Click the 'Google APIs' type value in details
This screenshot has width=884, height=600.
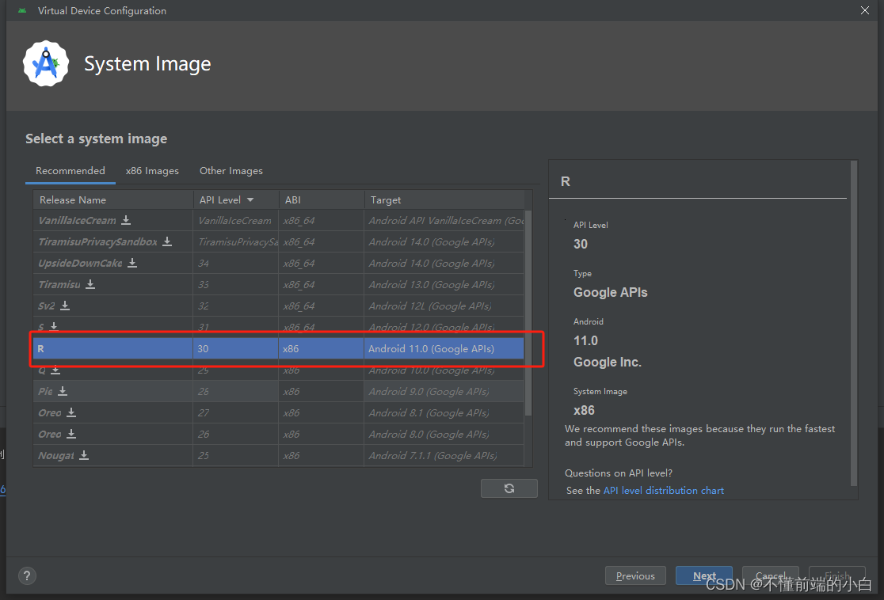pos(611,292)
